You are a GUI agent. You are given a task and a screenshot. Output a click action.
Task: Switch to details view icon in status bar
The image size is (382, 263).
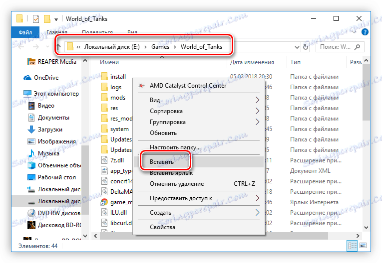352,246
